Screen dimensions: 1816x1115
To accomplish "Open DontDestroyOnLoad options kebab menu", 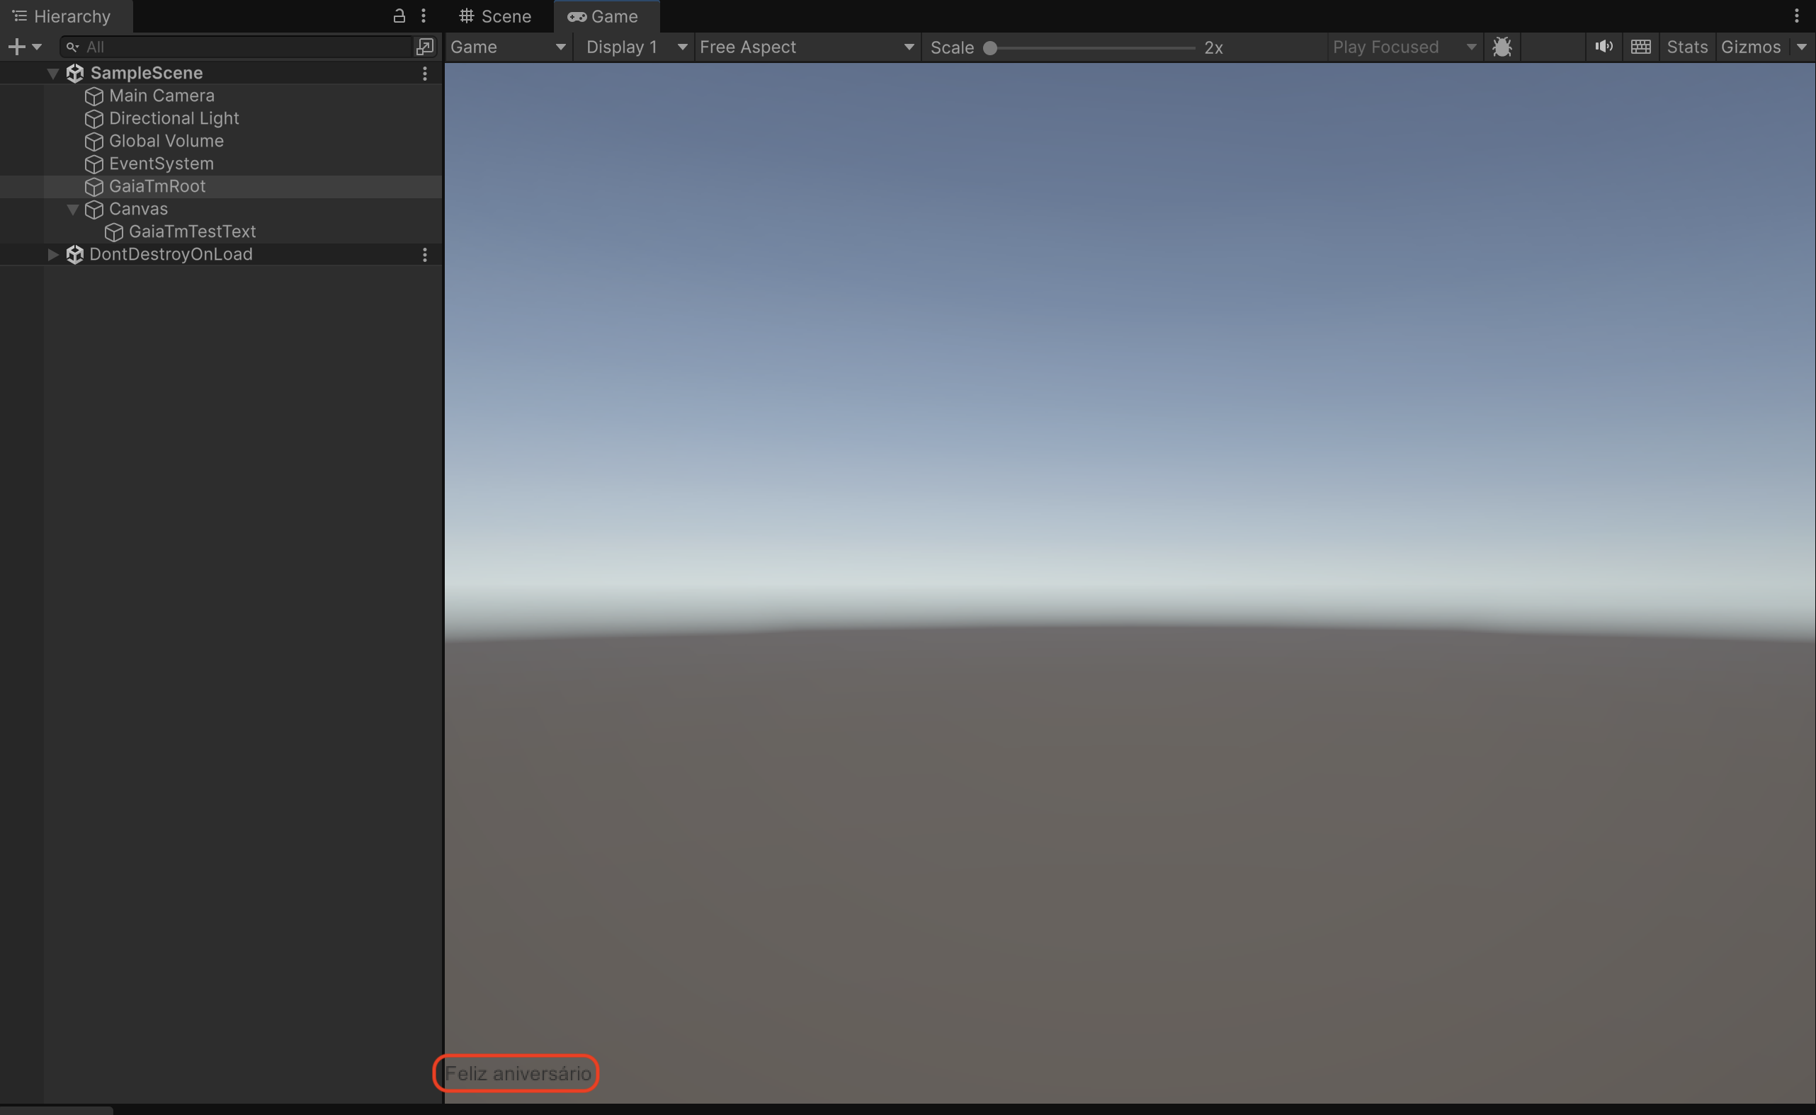I will pyautogui.click(x=425, y=254).
